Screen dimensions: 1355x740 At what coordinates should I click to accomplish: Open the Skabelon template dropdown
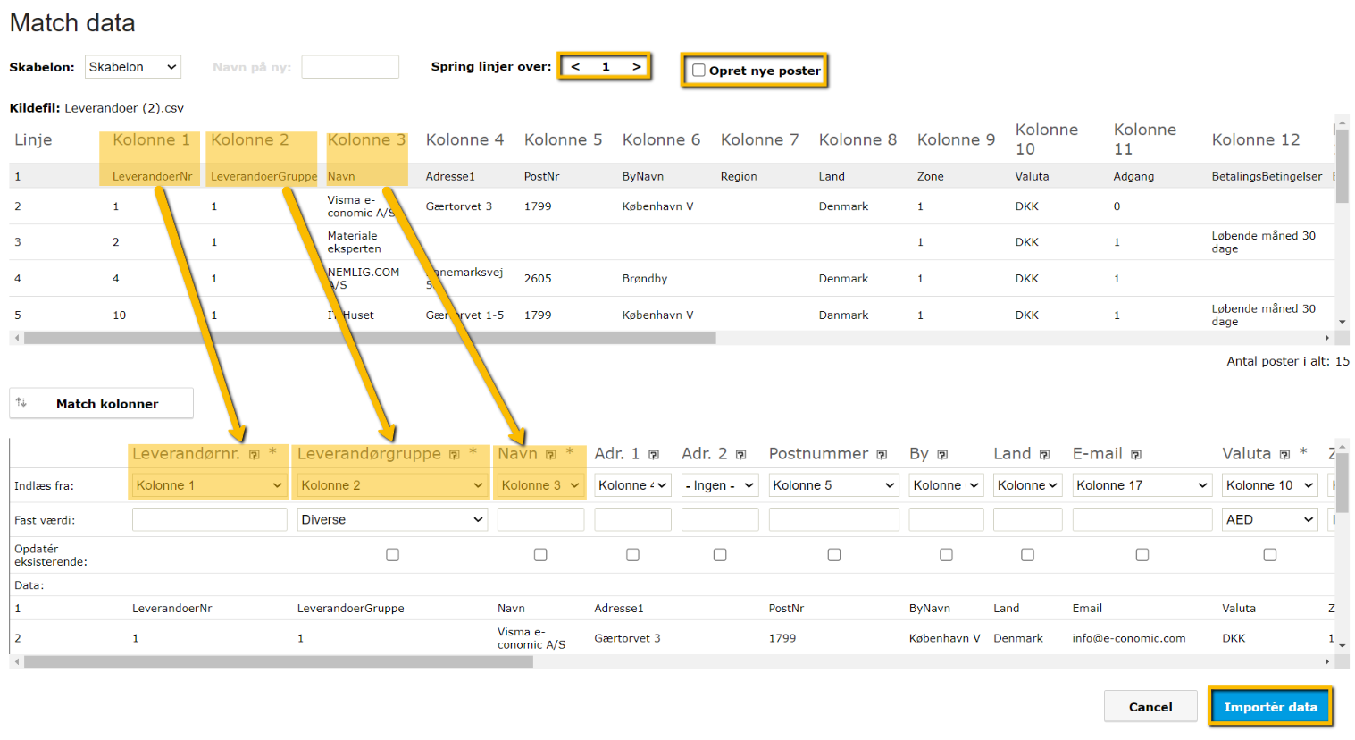pyautogui.click(x=132, y=66)
